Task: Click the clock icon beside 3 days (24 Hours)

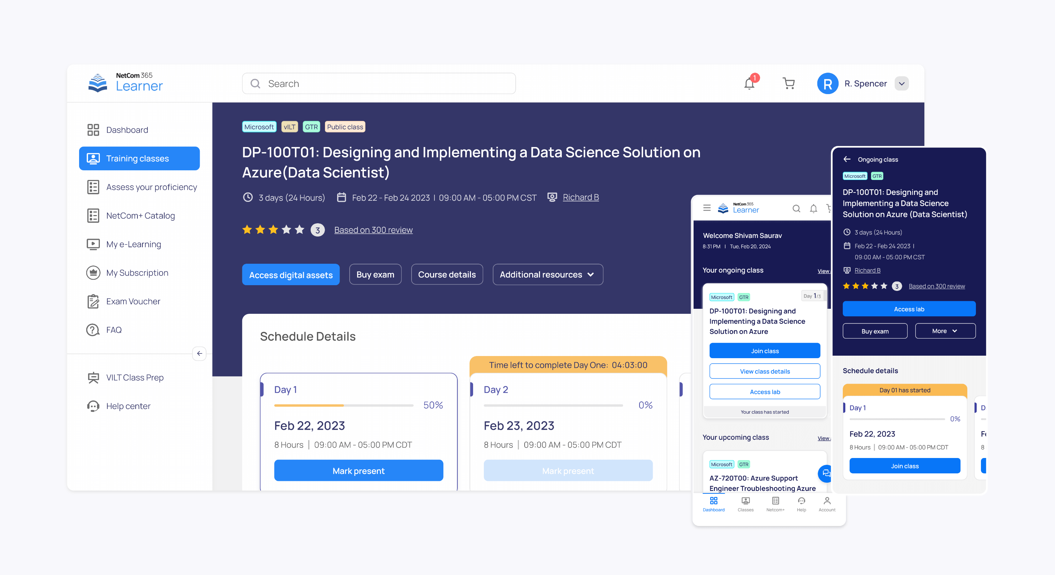Action: pos(248,198)
